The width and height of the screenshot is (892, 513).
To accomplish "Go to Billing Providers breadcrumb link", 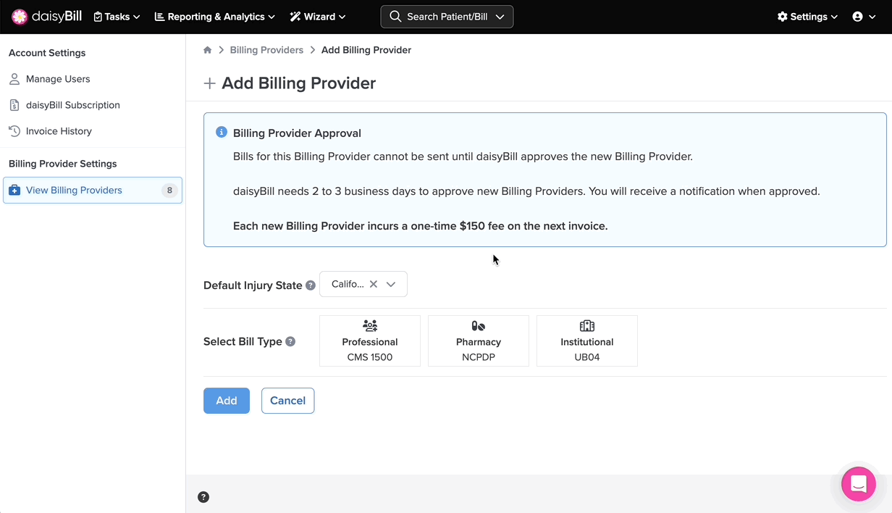I will click(x=266, y=50).
